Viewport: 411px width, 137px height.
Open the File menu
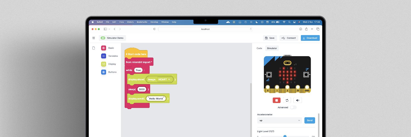coord(107,22)
